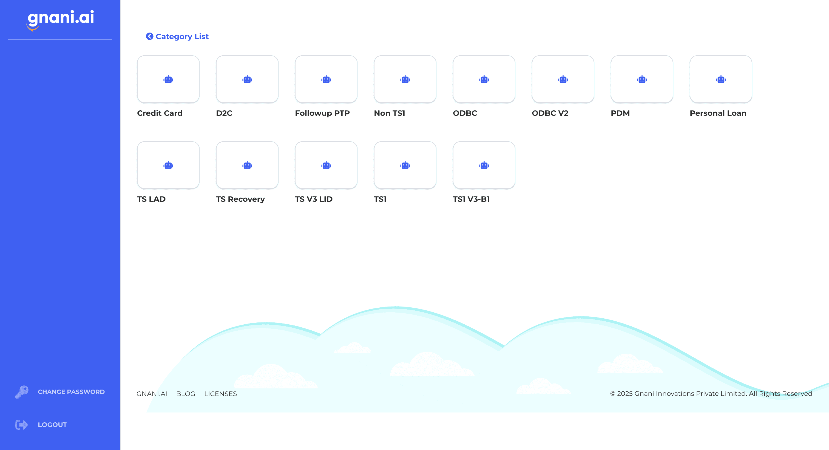
Task: Click the ODBC bot icon card
Action: pos(484,79)
